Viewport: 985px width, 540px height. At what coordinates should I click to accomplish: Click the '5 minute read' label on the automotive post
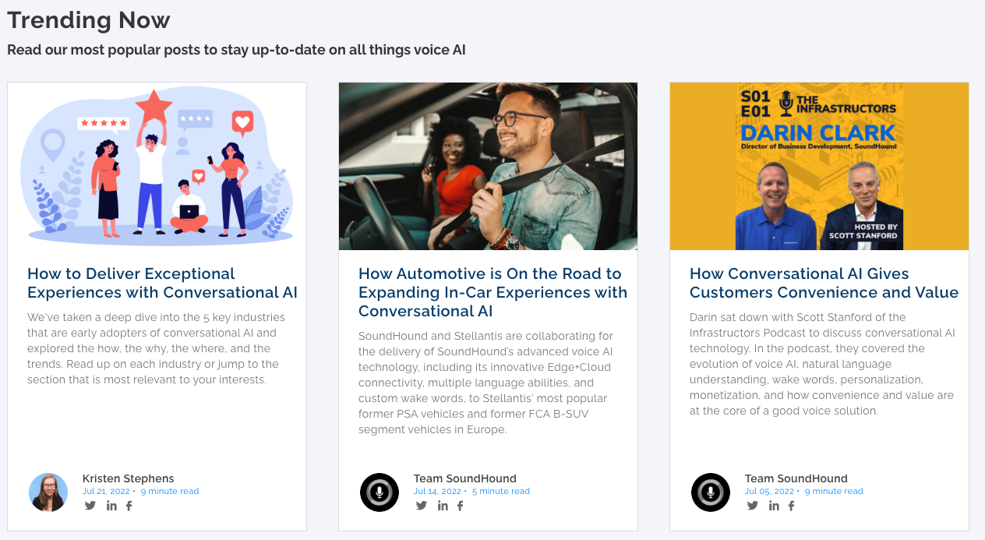[x=500, y=491]
